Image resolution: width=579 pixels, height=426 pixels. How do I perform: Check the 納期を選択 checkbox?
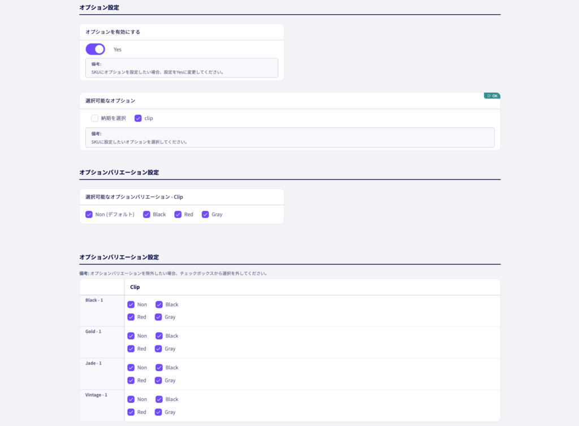[94, 118]
